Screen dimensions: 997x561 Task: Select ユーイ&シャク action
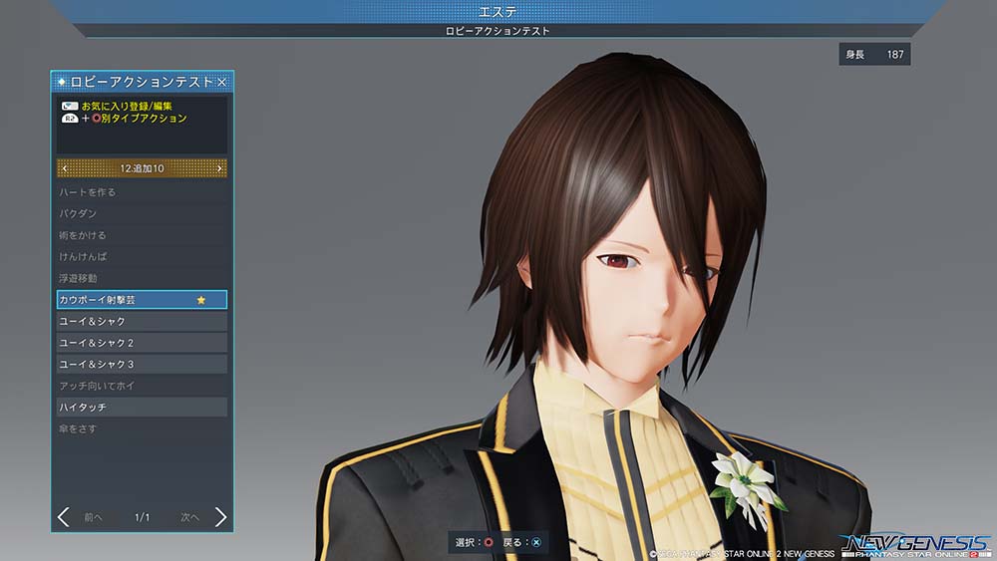point(142,322)
